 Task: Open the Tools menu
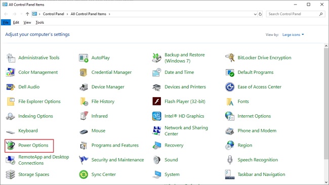tap(39, 22)
